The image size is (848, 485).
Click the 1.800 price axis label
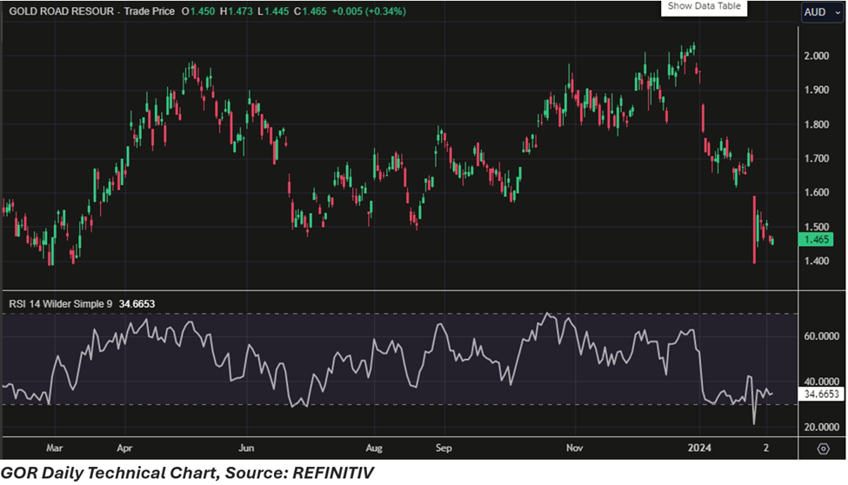point(817,124)
